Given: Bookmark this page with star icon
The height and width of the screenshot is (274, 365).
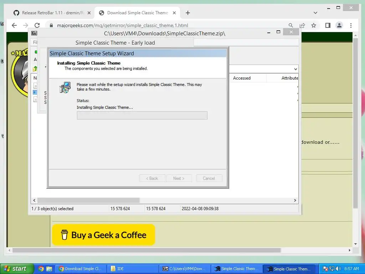Looking at the screenshot, I should (x=314, y=25).
